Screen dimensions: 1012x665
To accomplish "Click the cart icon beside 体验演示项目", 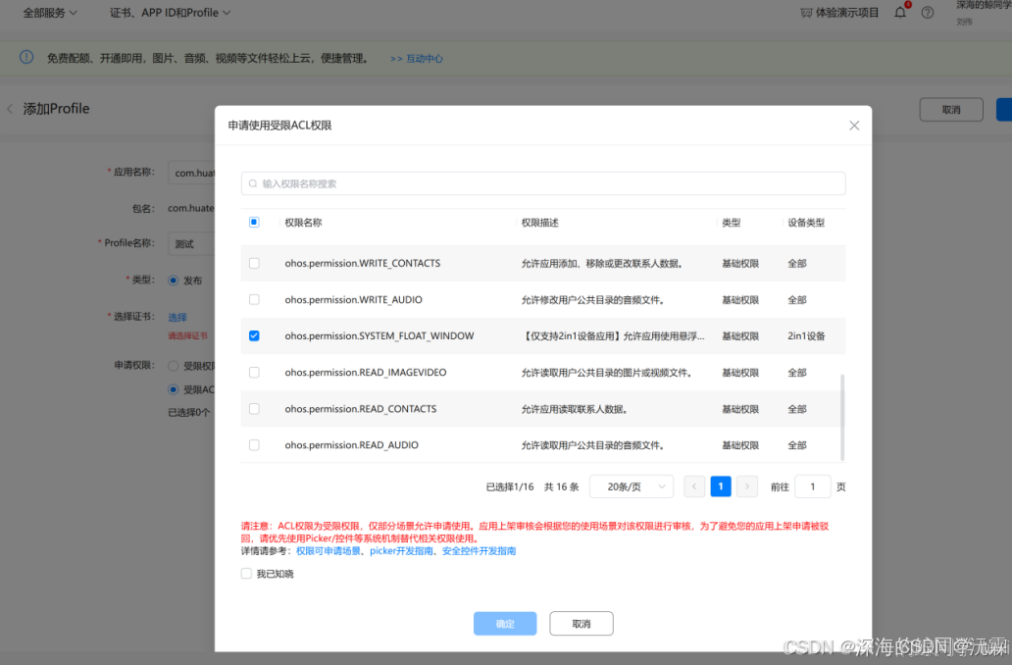I will coord(806,13).
